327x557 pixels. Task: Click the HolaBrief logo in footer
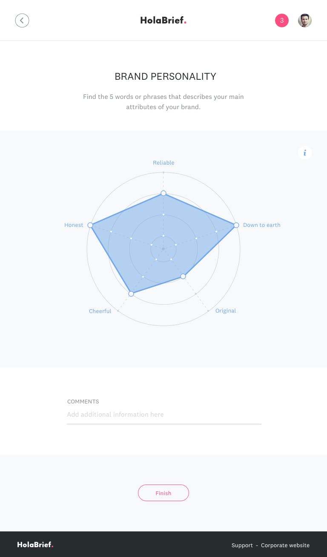tap(35, 545)
